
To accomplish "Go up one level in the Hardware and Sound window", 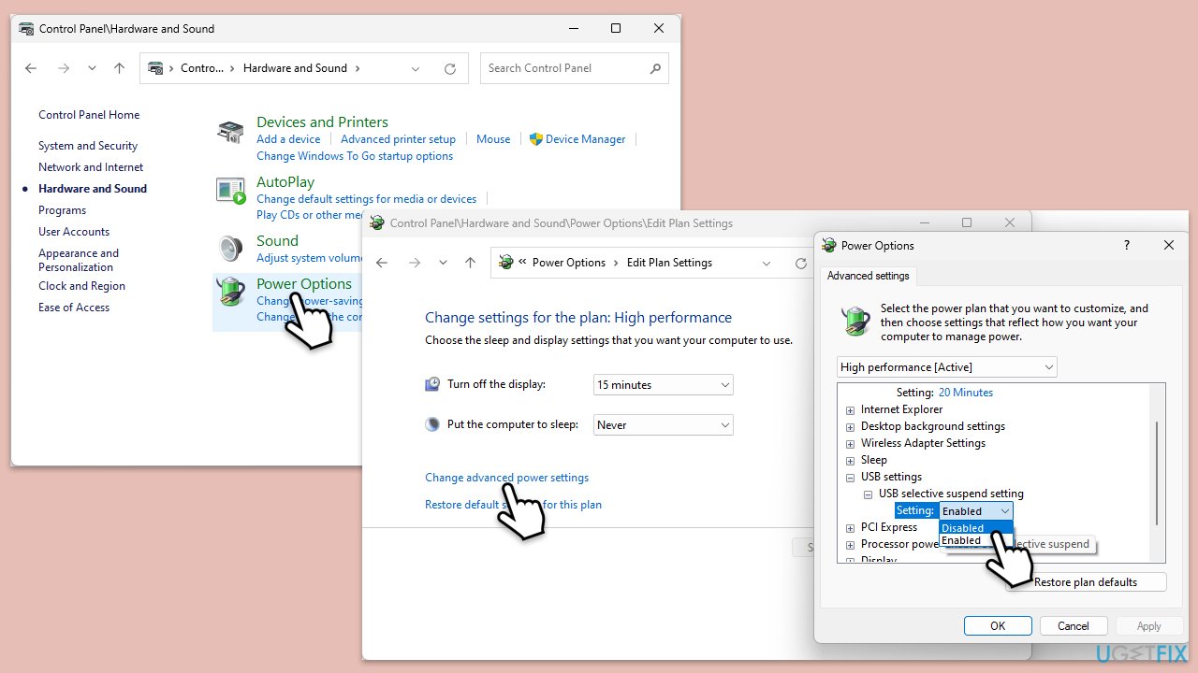I will [x=119, y=68].
